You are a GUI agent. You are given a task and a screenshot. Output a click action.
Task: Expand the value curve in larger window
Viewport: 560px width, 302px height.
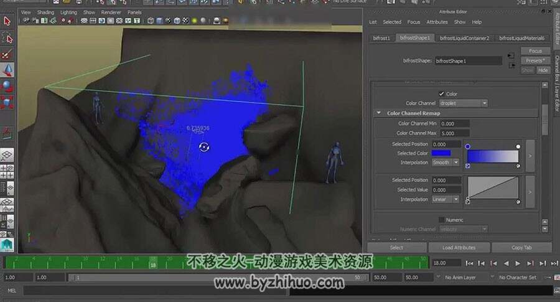(530, 192)
